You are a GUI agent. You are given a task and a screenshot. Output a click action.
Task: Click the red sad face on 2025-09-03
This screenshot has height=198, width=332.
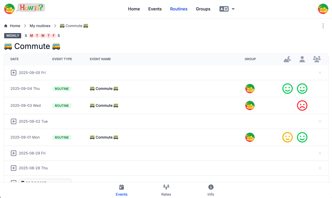(302, 106)
